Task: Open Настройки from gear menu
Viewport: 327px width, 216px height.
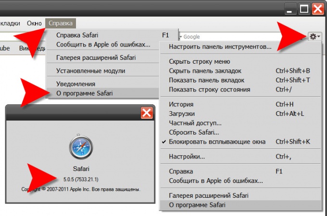Action: pos(240,157)
